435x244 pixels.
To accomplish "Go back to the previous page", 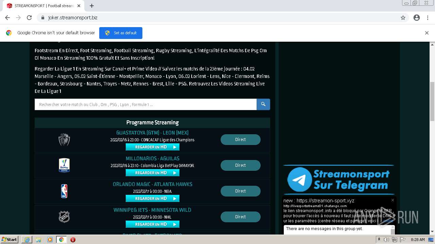I will (x=7, y=18).
